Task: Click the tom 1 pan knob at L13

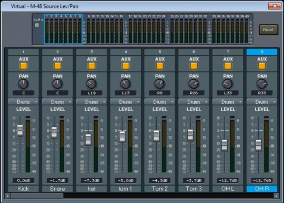Action: click(x=126, y=84)
